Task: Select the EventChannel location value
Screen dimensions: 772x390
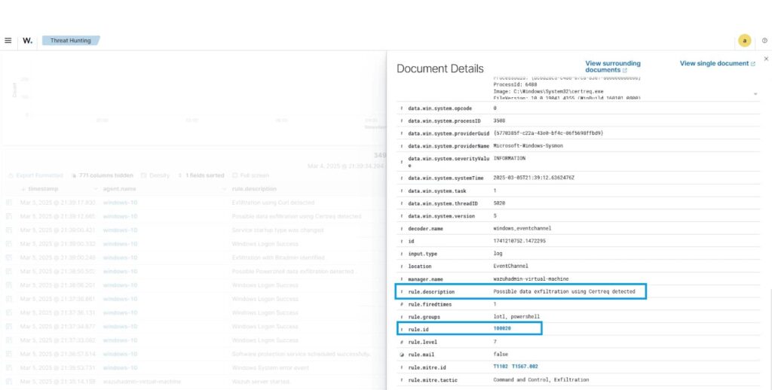Action: [x=510, y=267]
